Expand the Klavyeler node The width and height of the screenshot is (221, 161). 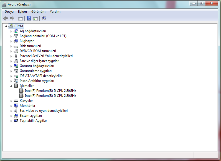coord(11,101)
